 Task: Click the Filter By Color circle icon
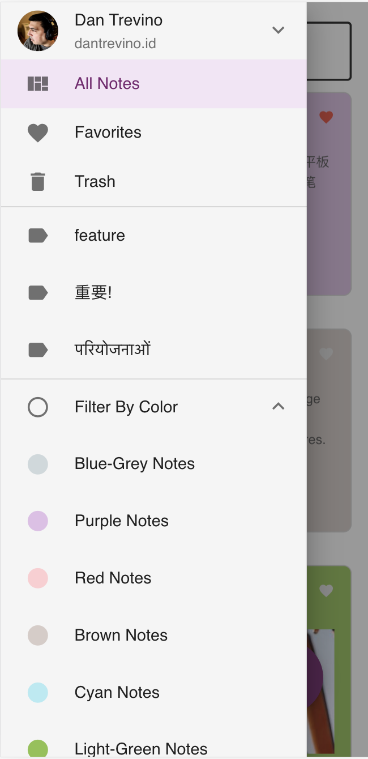coord(38,407)
